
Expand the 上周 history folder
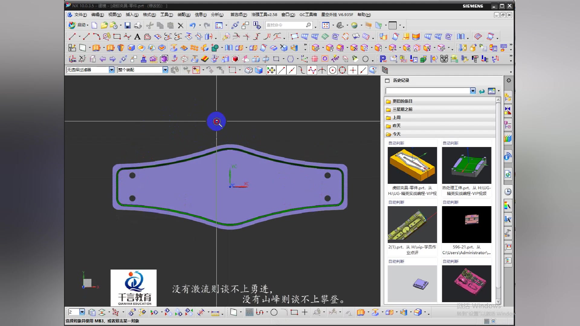coord(396,117)
